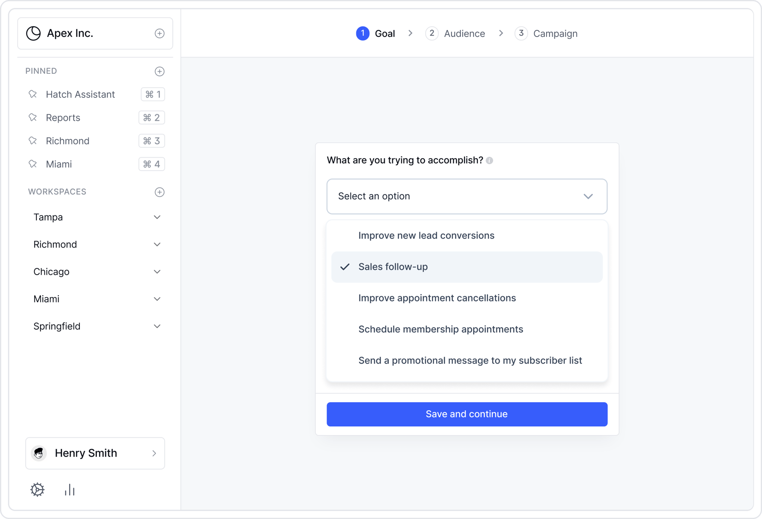The height and width of the screenshot is (519, 762).
Task: Click the pin icon next to Reports
Action: pos(32,117)
